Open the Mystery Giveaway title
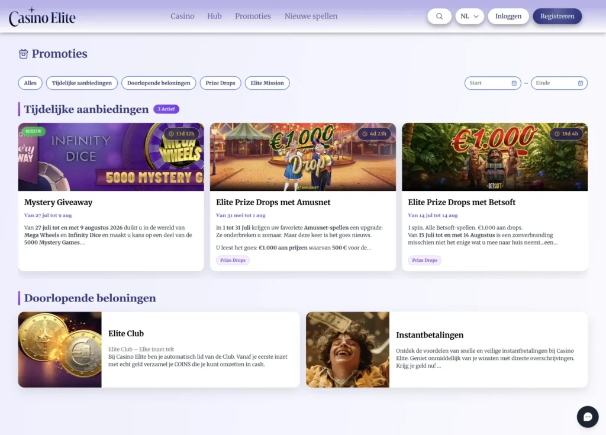The height and width of the screenshot is (435, 606). 59,202
